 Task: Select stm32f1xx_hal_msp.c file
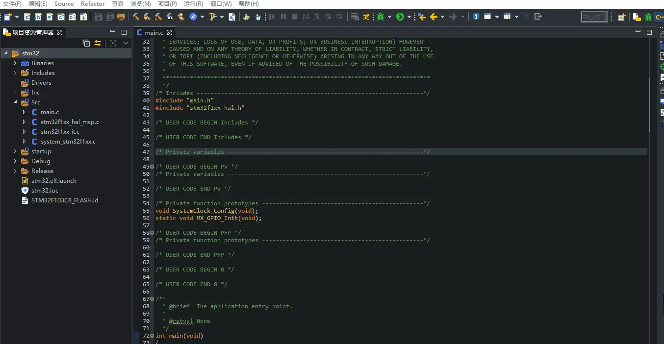point(70,122)
